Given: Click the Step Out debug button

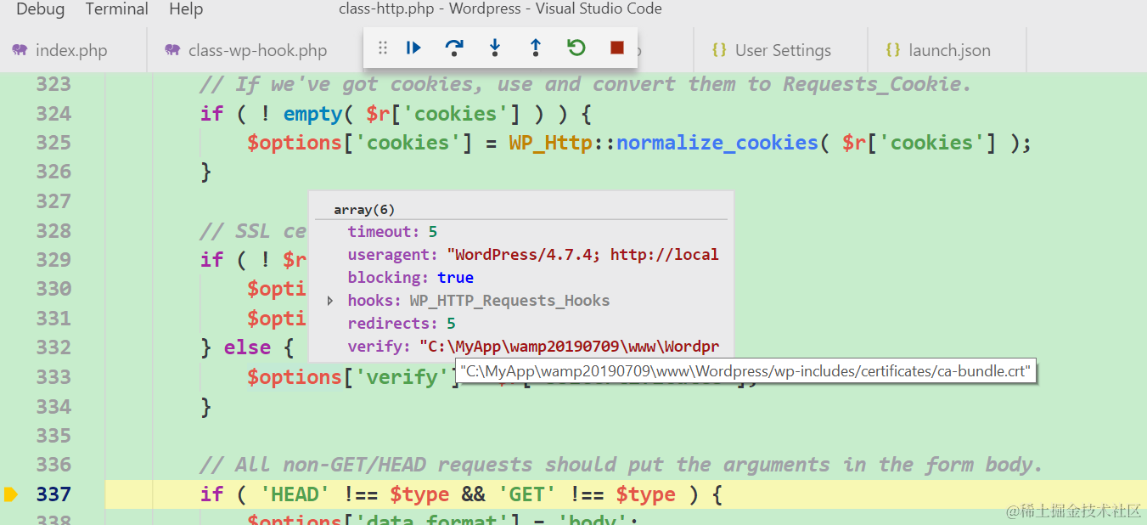Looking at the screenshot, I should (536, 48).
